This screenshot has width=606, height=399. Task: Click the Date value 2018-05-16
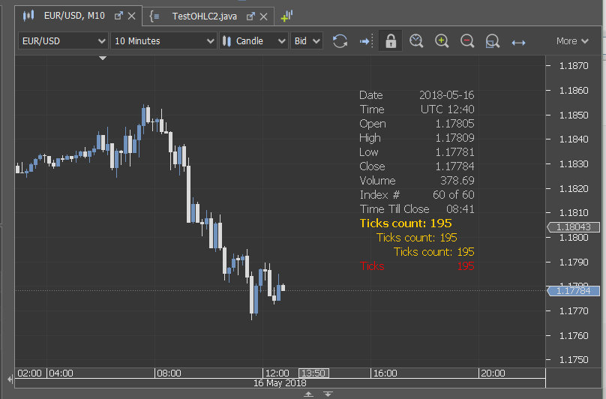click(447, 95)
